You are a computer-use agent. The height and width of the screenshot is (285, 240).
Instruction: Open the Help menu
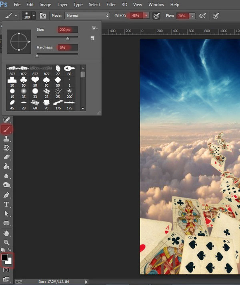[175, 4]
